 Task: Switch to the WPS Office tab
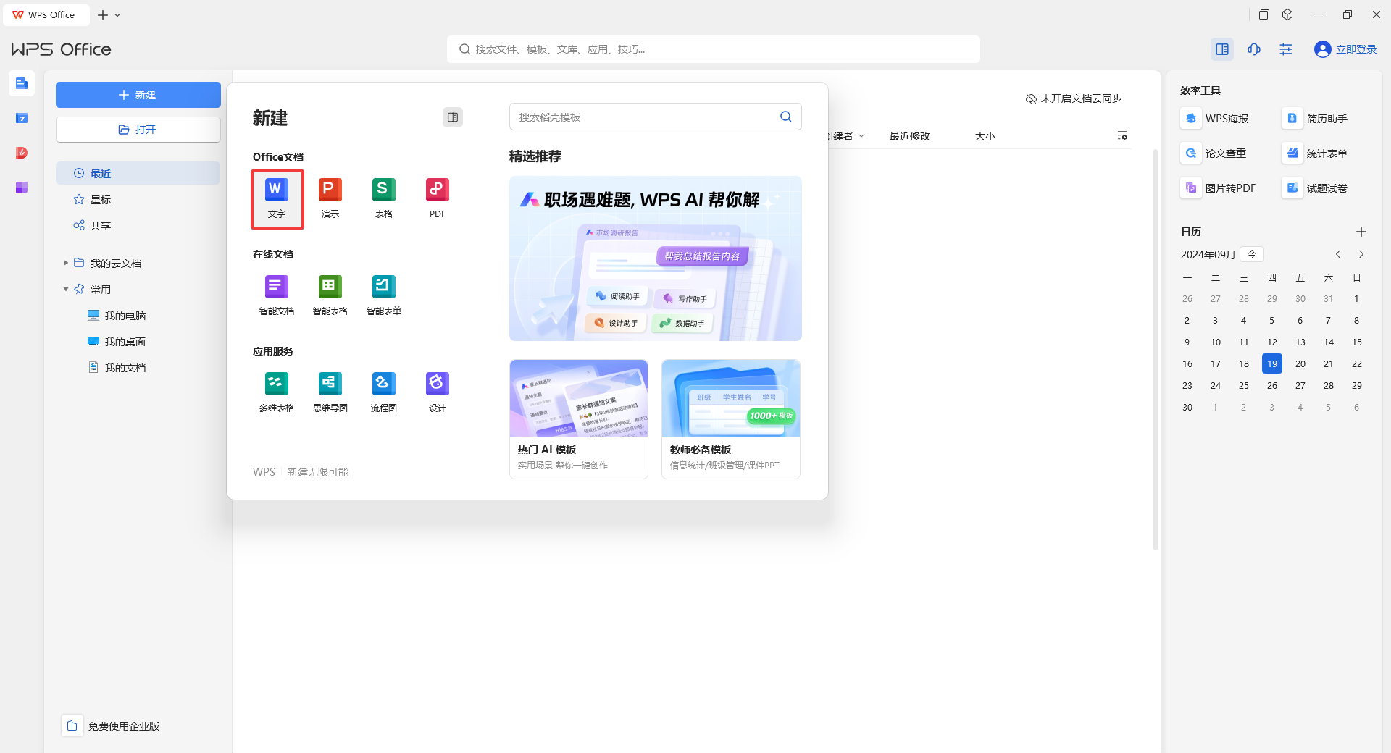[46, 14]
